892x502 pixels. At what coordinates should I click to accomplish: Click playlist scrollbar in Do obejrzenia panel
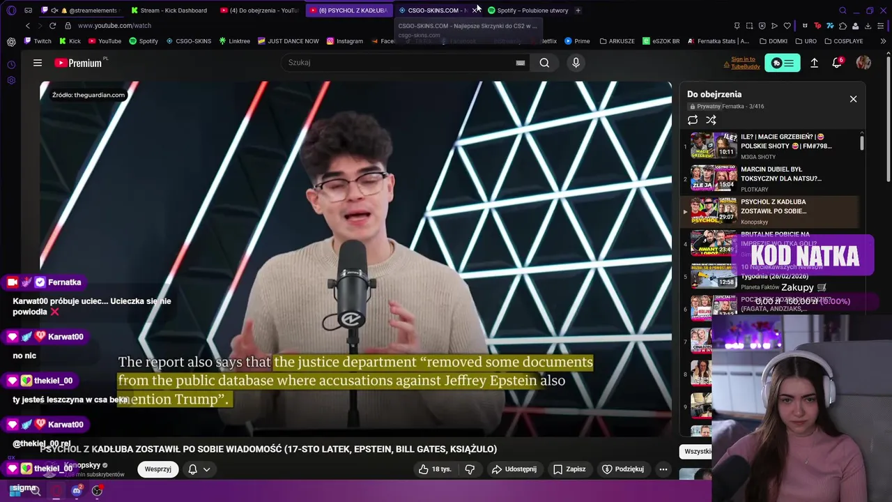pyautogui.click(x=862, y=142)
